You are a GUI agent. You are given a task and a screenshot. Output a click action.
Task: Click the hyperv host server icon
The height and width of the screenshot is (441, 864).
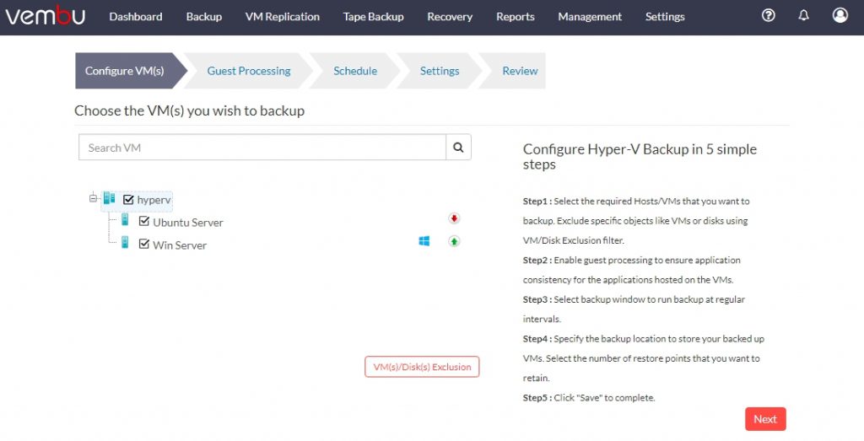[109, 198]
